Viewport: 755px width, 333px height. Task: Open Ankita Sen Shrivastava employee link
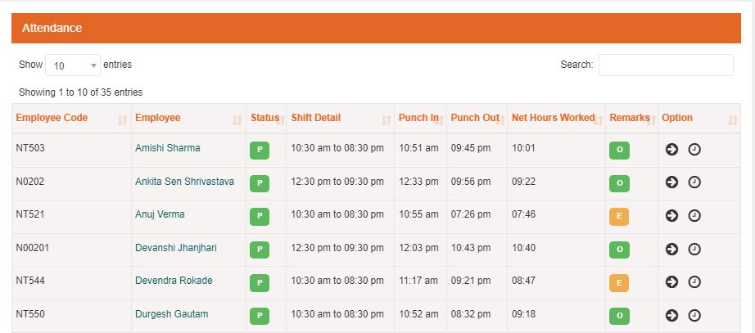tap(185, 182)
